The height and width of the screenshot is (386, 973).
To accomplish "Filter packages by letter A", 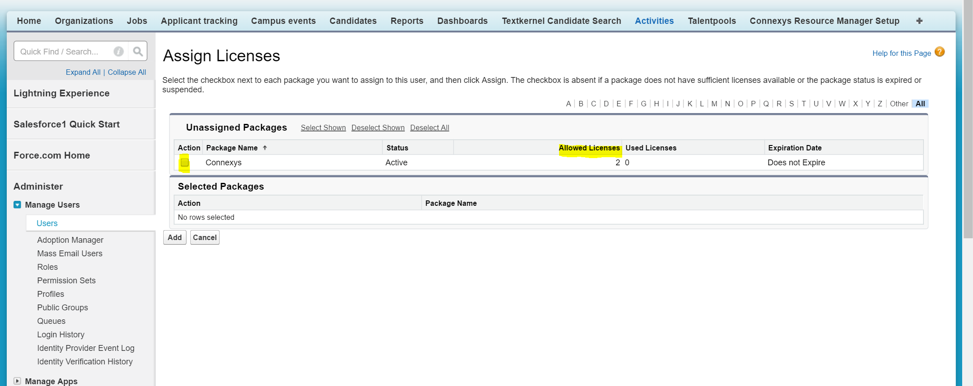I will point(569,104).
